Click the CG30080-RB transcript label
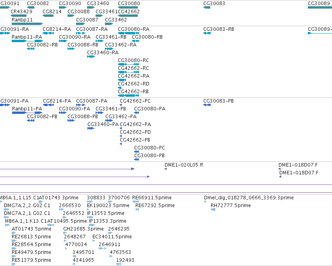The width and height of the screenshot is (332, 266). [147, 37]
